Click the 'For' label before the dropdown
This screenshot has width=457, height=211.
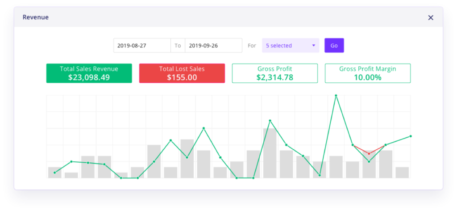click(x=252, y=46)
